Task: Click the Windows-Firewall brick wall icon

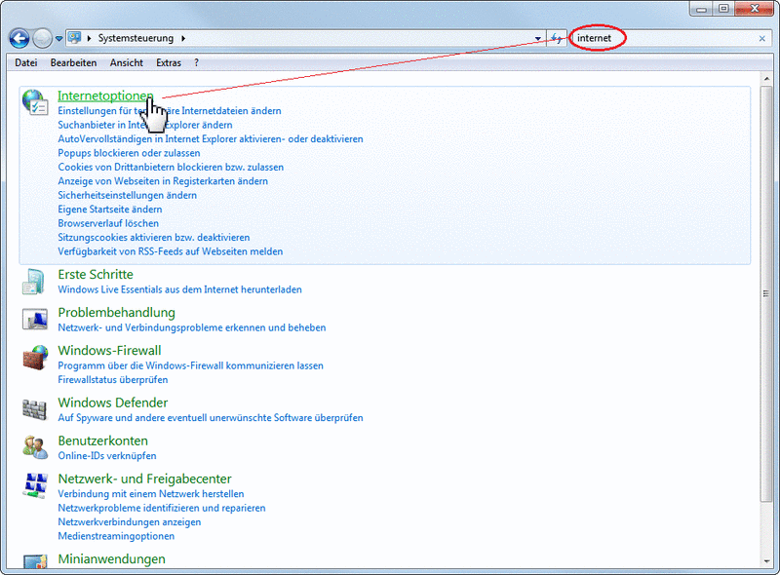Action: 35,357
